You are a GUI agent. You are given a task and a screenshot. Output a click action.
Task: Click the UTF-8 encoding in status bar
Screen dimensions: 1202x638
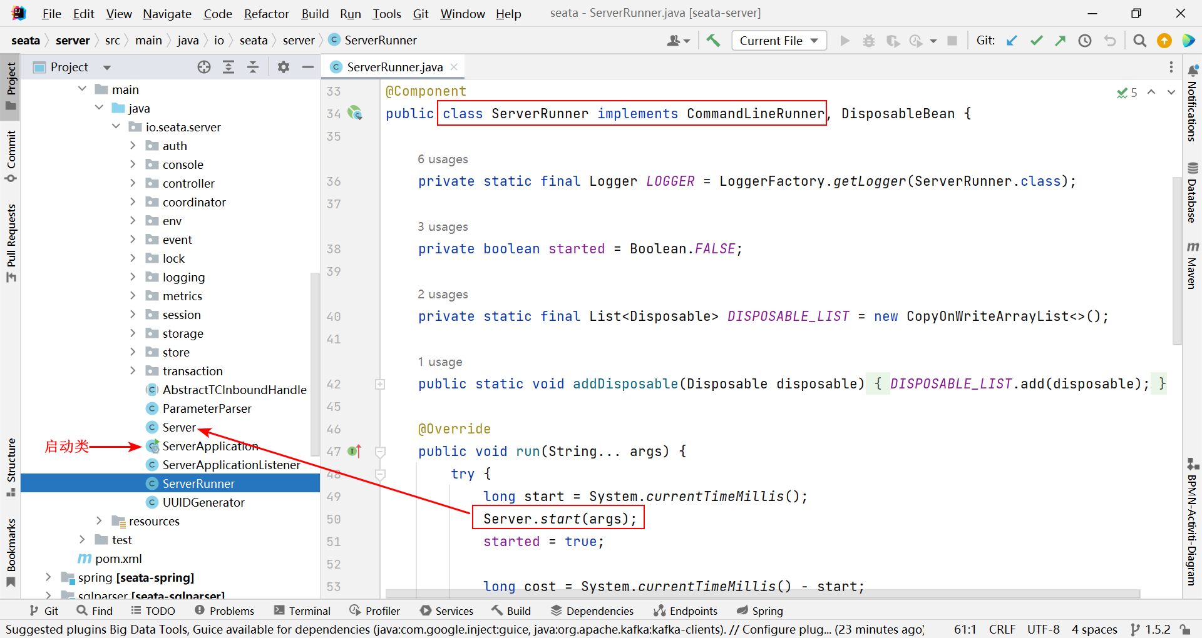click(1043, 629)
